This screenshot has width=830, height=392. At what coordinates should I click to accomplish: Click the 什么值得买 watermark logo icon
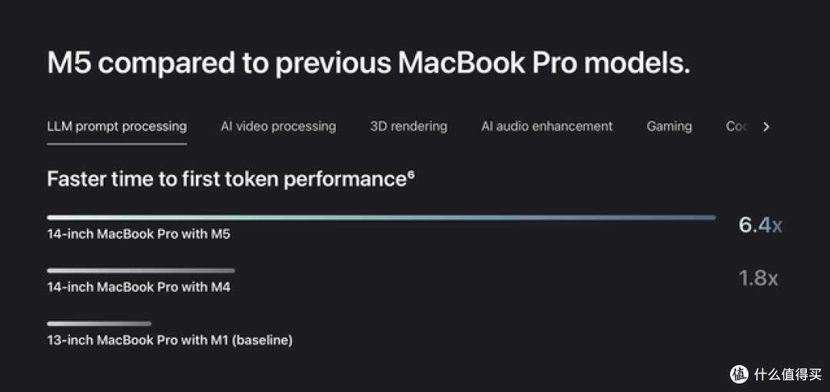[x=739, y=374]
